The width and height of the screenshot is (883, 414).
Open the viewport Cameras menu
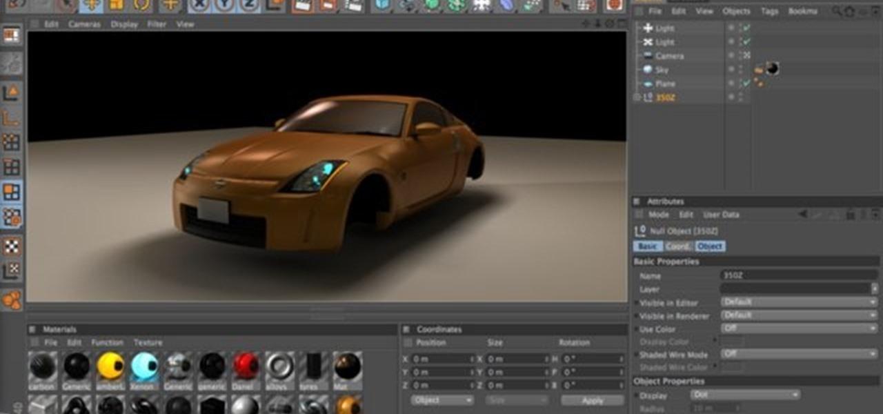coord(84,24)
